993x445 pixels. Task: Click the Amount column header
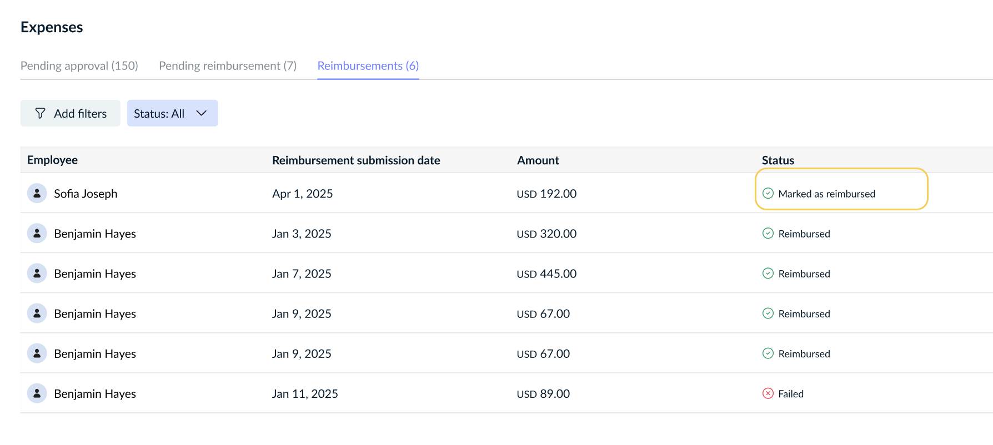click(538, 160)
